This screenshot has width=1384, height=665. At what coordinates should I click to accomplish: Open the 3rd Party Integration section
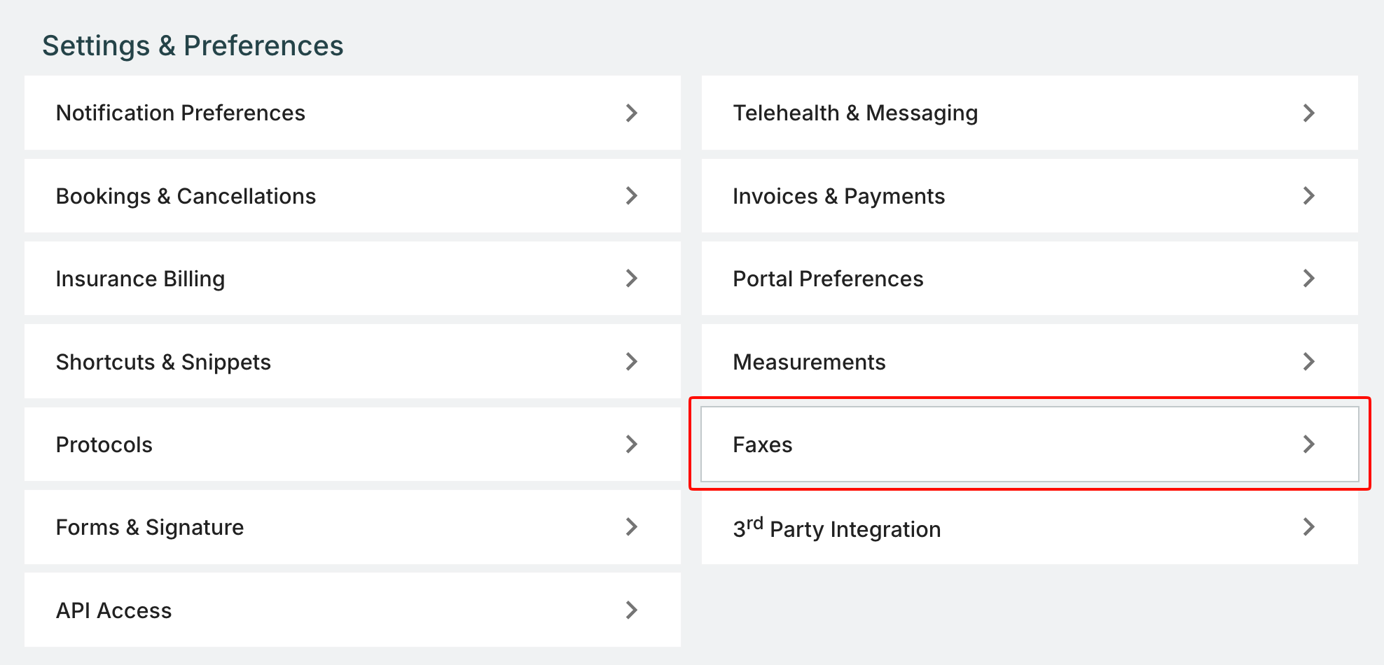click(x=836, y=528)
